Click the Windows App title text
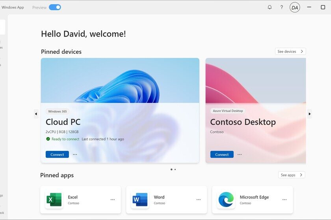Image resolution: width=331 pixels, height=220 pixels. (x=13, y=7)
